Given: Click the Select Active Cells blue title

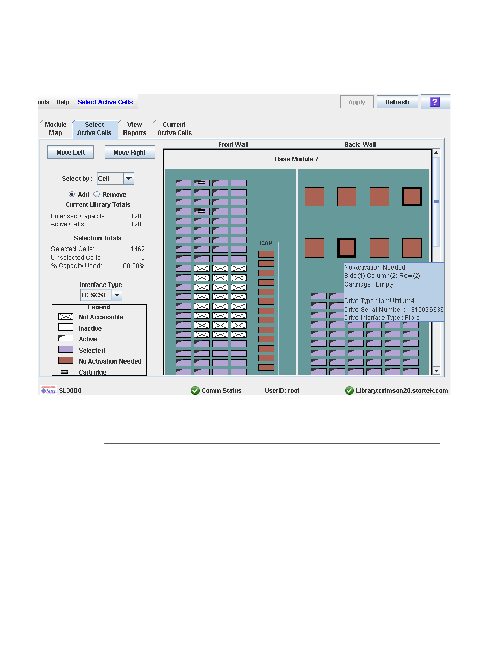Looking at the screenshot, I should click(x=105, y=102).
